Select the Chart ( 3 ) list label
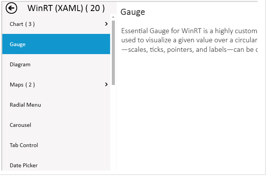 [22, 24]
